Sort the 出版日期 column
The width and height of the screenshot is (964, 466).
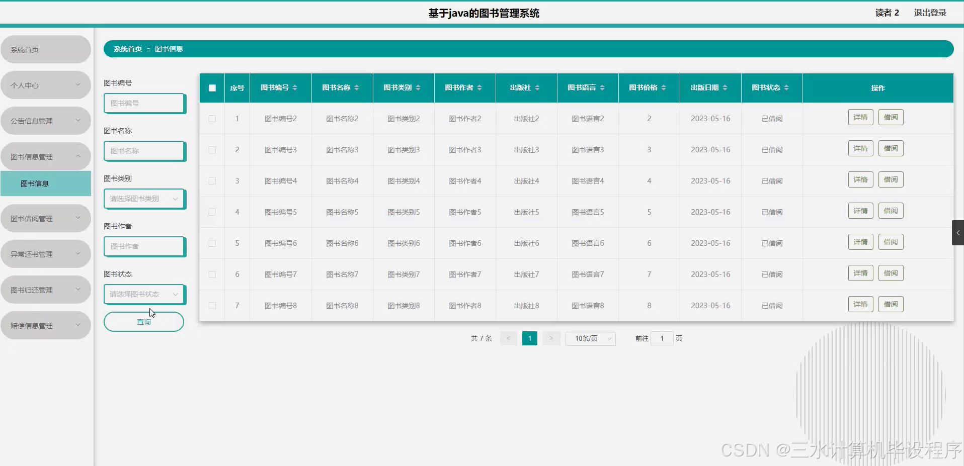coord(726,87)
